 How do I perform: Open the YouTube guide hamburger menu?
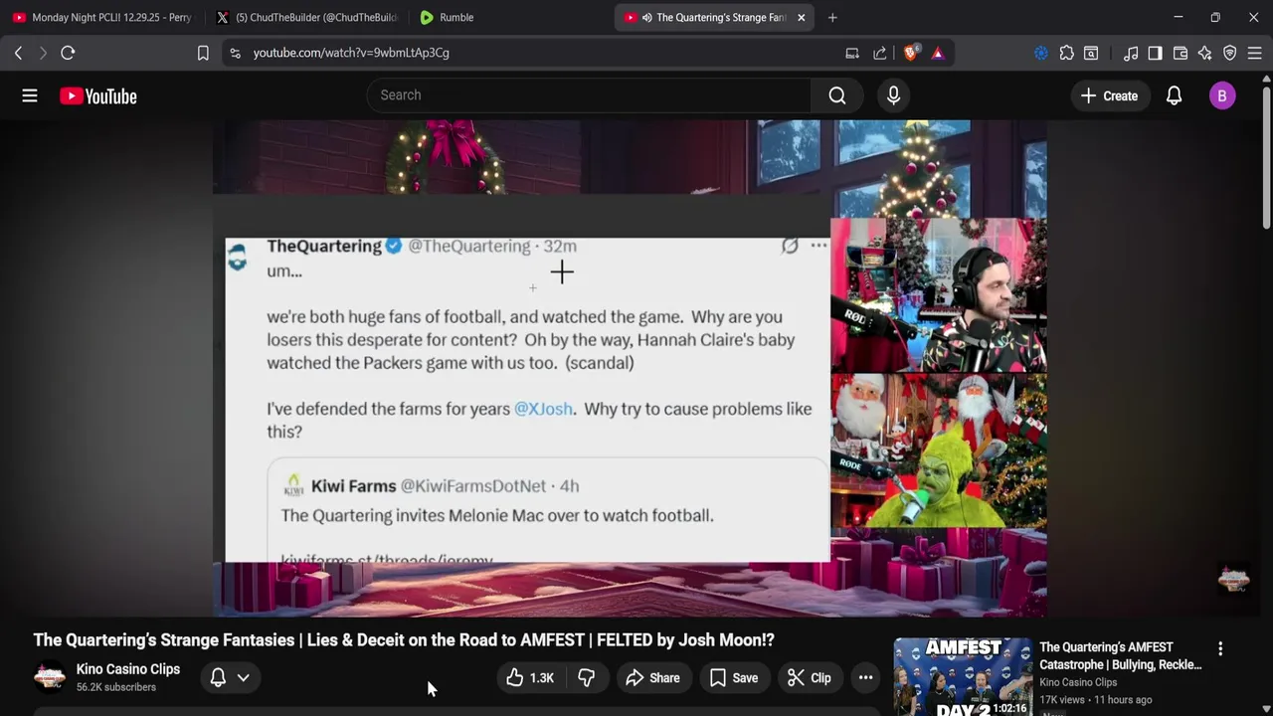pos(30,95)
